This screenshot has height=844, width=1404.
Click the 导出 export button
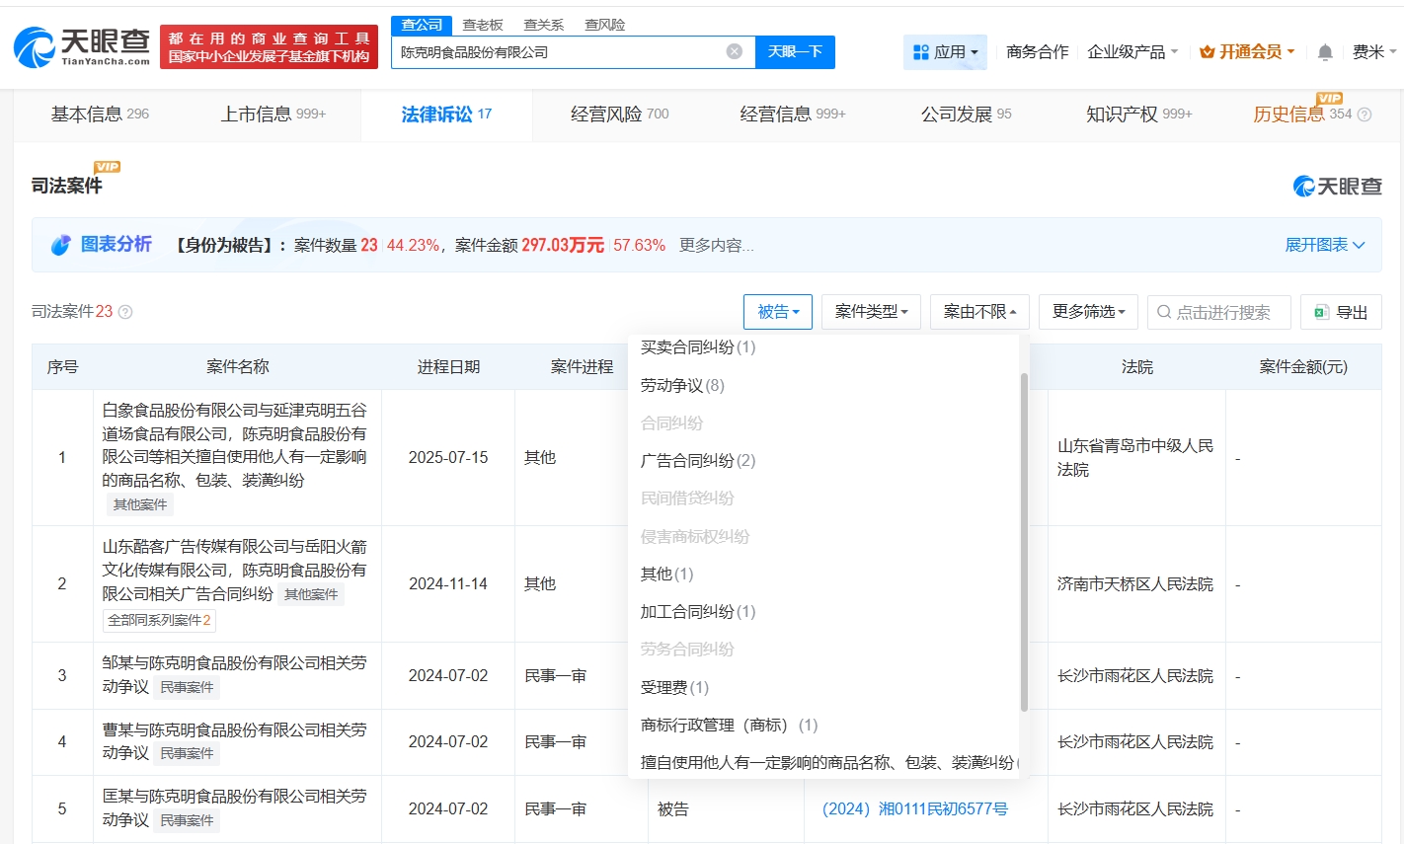[x=1341, y=312]
